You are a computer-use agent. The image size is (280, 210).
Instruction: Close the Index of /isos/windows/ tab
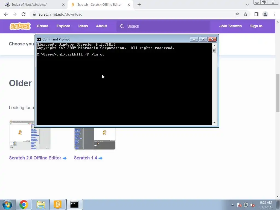63,5
